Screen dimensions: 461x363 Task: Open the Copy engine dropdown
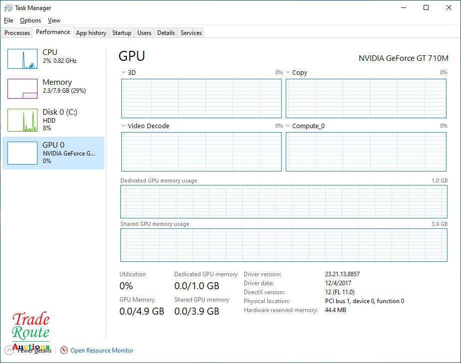(288, 73)
